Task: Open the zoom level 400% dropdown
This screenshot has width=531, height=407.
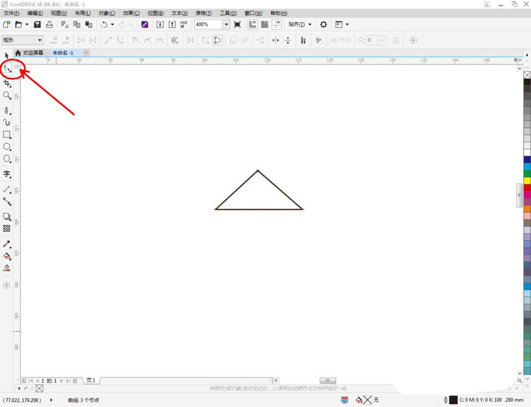Action: pyautogui.click(x=226, y=24)
